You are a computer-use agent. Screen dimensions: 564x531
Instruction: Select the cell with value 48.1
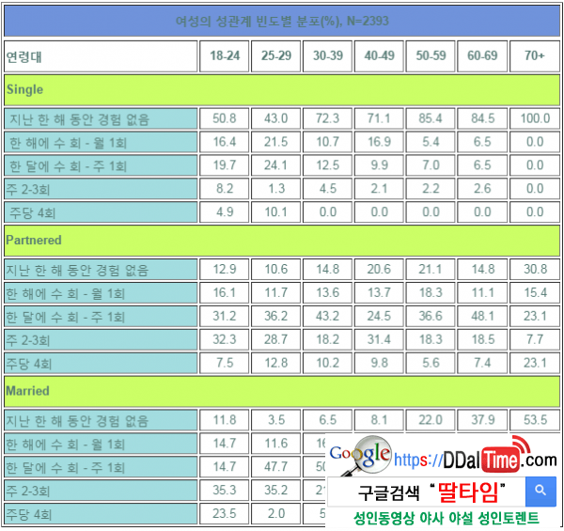point(482,316)
